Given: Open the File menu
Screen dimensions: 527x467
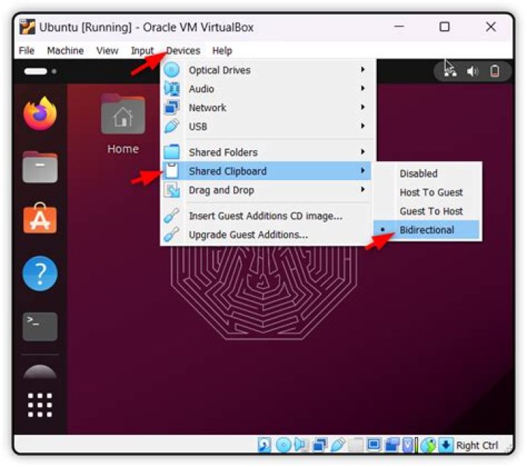Looking at the screenshot, I should 26,51.
